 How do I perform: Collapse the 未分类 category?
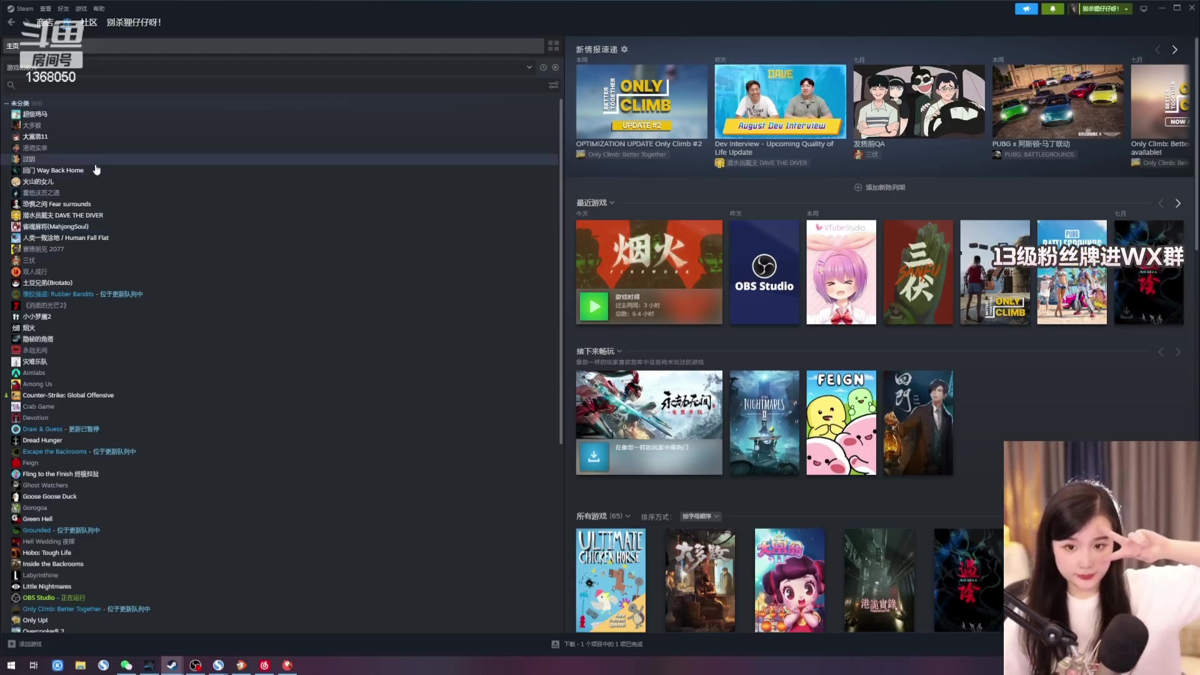point(6,103)
